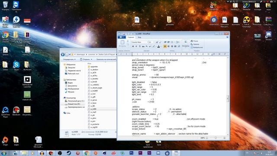Viewport: 277px width, 156px height.
Task: Open paragraph settings dialog icon
Action: tap(179, 46)
